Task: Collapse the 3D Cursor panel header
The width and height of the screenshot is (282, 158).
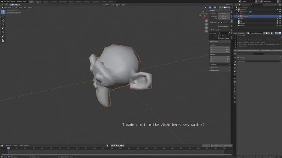Action: coord(214,42)
